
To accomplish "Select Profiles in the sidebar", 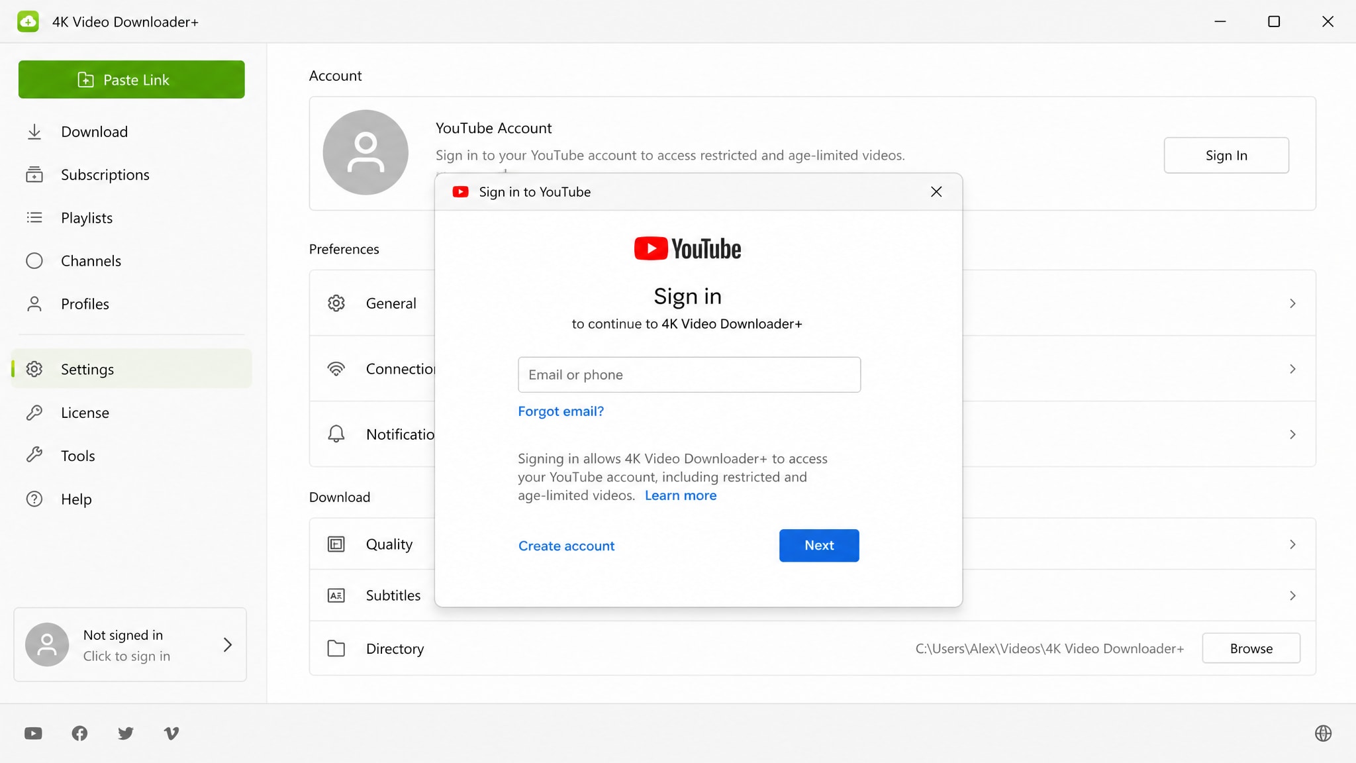I will click(x=131, y=304).
